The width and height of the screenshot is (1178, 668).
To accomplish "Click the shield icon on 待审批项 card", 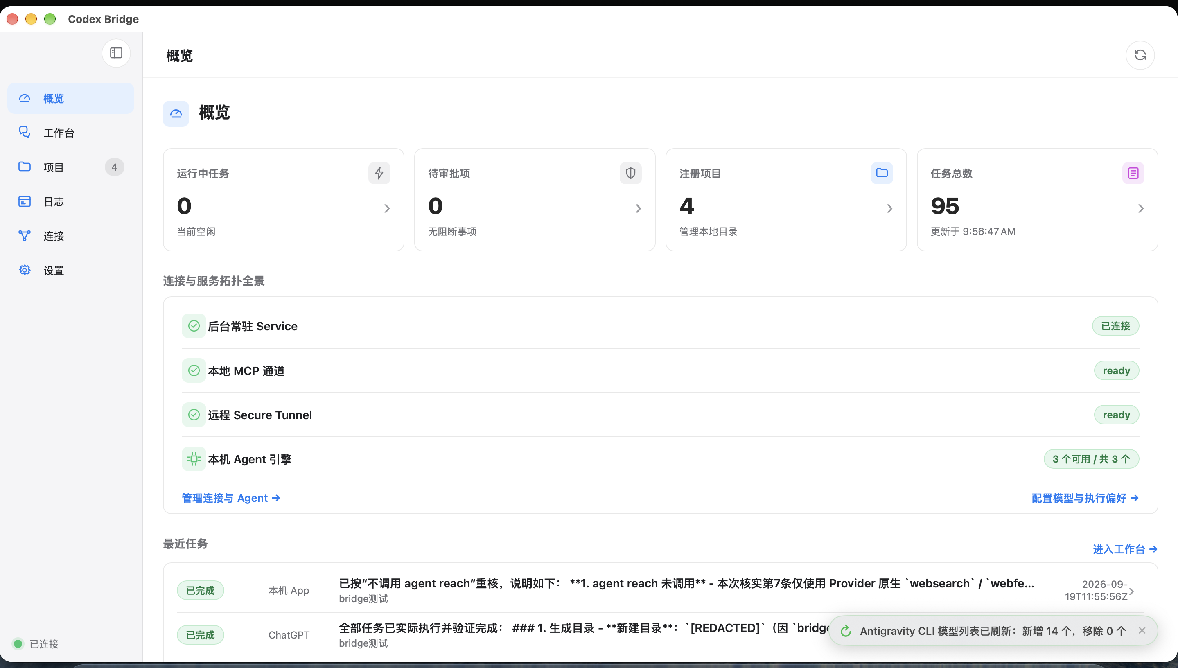I will (x=630, y=173).
